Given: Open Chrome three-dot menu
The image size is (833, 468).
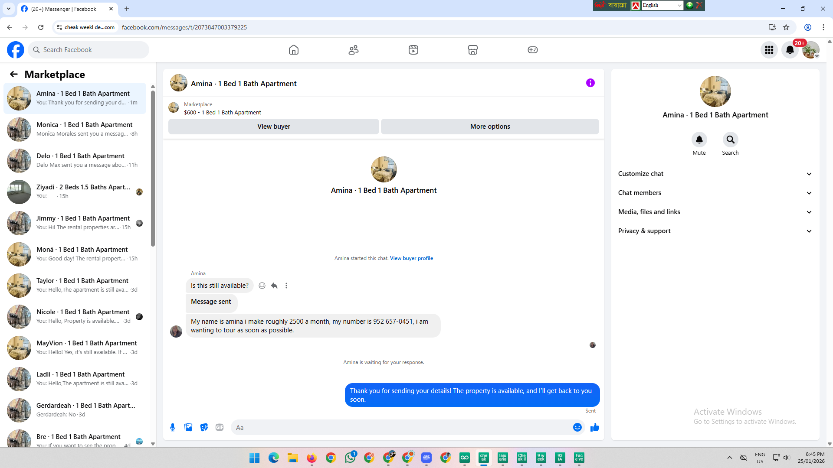Looking at the screenshot, I should tap(823, 27).
